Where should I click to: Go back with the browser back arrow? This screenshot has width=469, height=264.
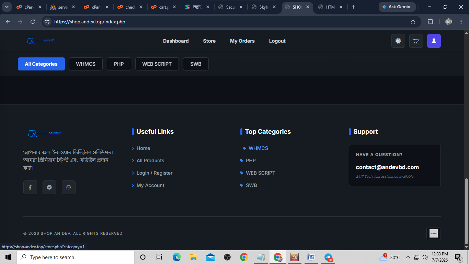coord(8,22)
